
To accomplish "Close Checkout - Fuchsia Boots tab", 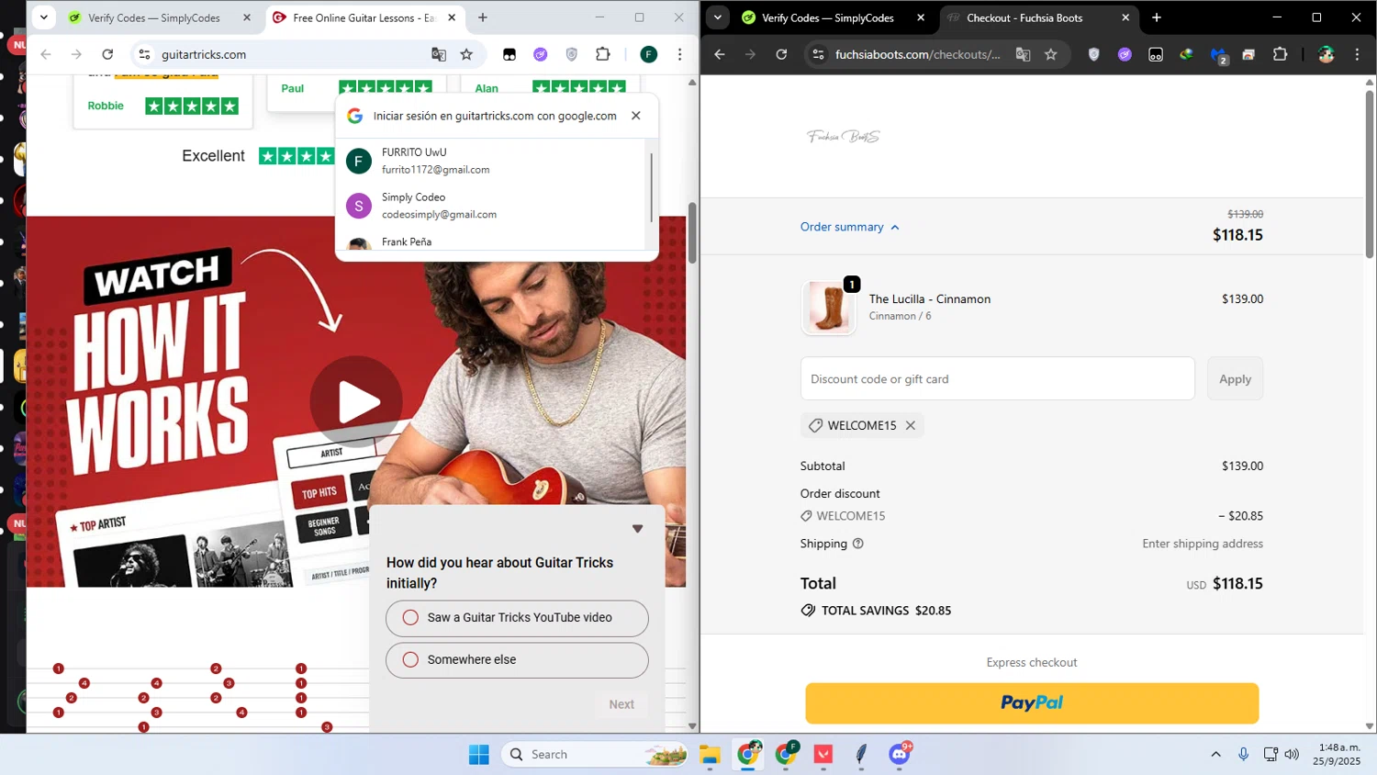I will click(x=1125, y=17).
